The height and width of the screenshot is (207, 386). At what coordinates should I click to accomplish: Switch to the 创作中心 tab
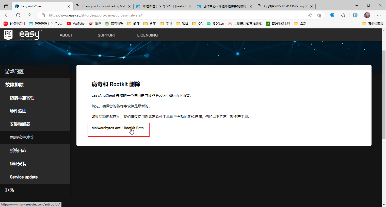click(224, 6)
